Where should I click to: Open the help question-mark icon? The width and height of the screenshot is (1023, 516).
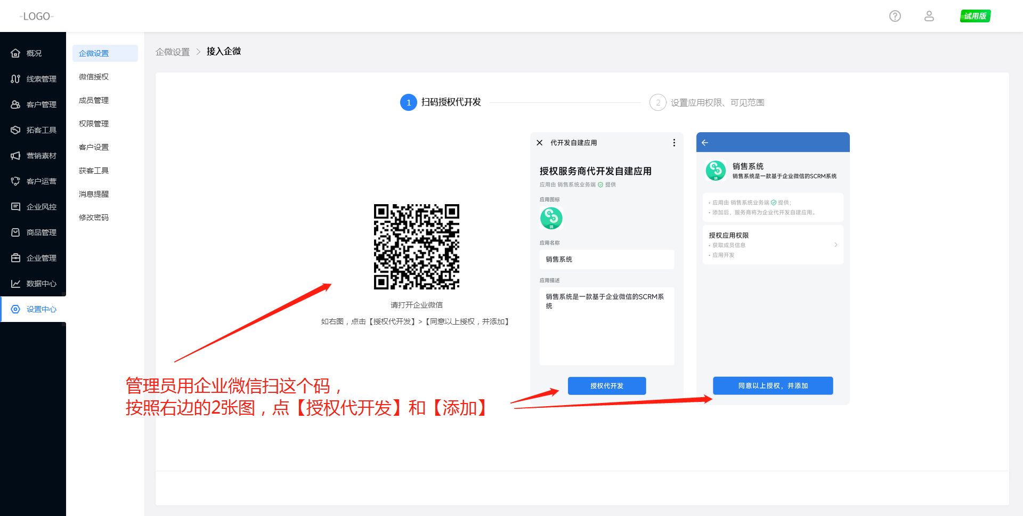pos(895,16)
